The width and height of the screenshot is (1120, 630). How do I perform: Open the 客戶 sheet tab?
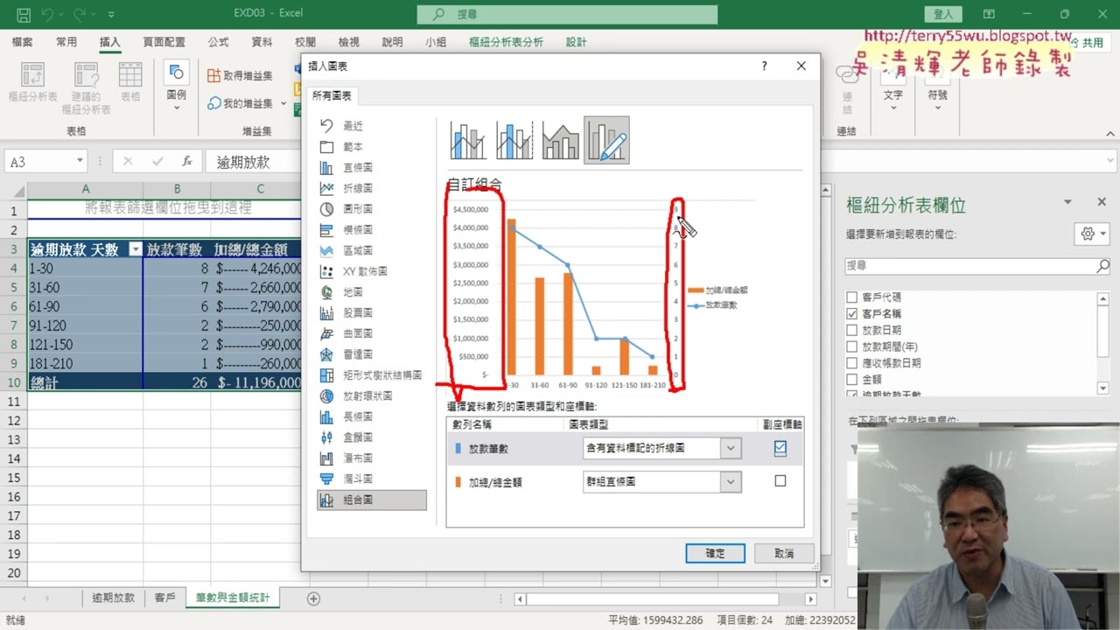[164, 598]
